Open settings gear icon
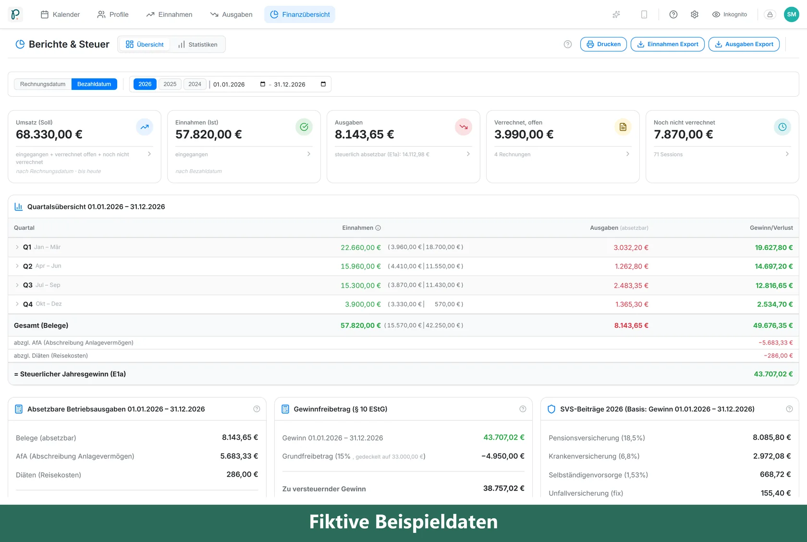Viewport: 807px width, 542px height. [695, 14]
